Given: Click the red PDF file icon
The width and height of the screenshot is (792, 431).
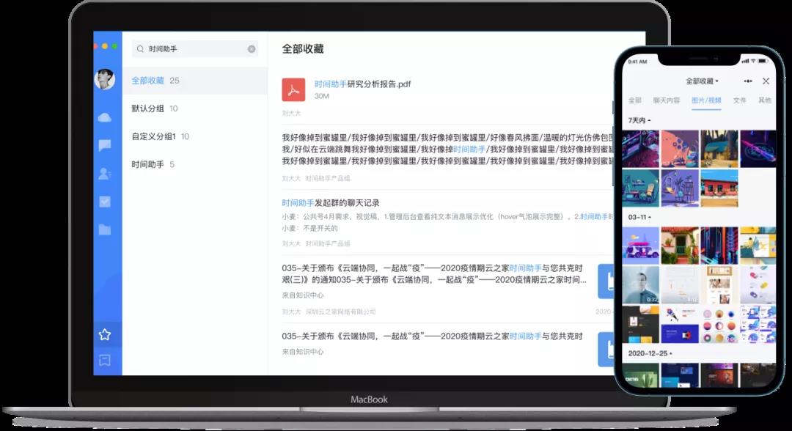Looking at the screenshot, I should pyautogui.click(x=293, y=90).
